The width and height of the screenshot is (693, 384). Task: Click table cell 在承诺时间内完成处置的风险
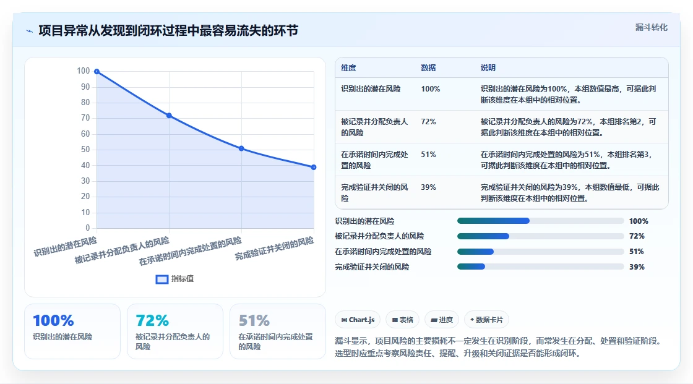point(374,160)
